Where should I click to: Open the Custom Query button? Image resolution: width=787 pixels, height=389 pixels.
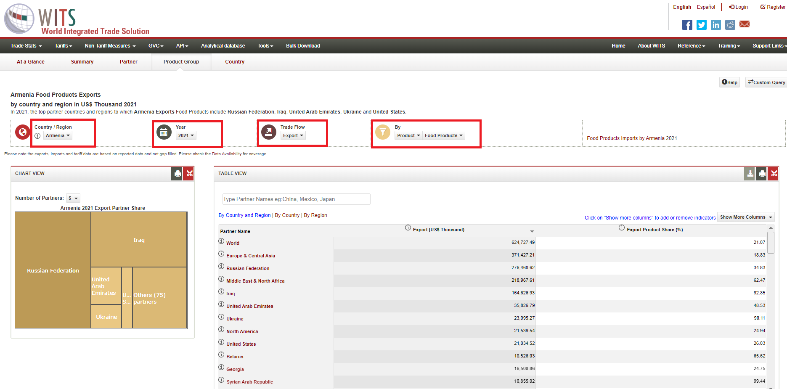(x=766, y=82)
